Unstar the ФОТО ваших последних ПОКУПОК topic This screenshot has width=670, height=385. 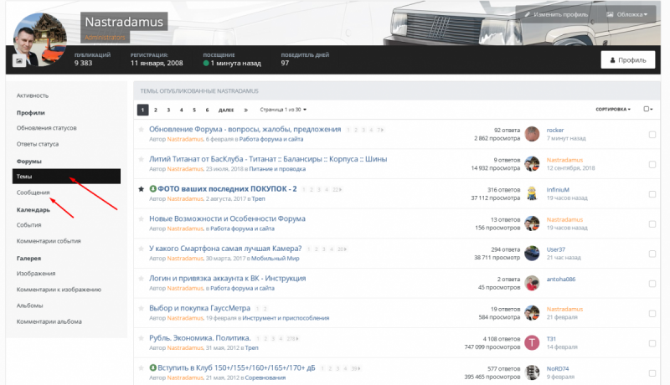click(x=141, y=189)
